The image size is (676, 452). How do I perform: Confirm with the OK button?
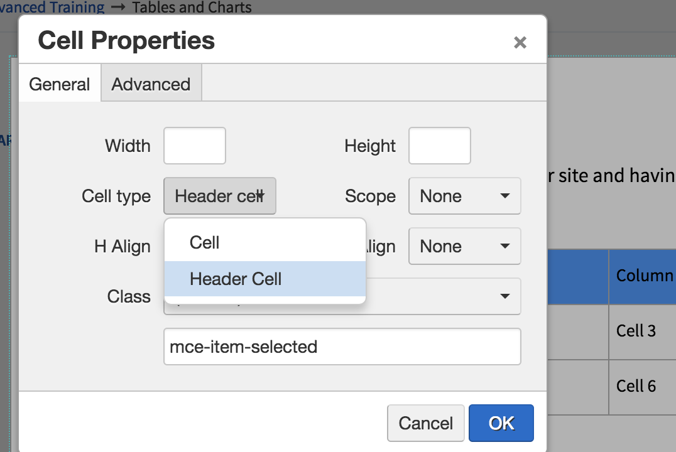pyautogui.click(x=501, y=423)
